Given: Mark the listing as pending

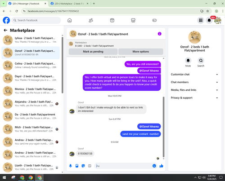Looking at the screenshot, I should [93, 52].
